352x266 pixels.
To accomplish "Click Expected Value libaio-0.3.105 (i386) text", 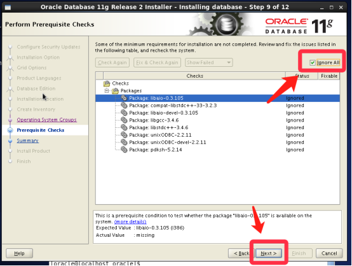I will pyautogui.click(x=160, y=228).
